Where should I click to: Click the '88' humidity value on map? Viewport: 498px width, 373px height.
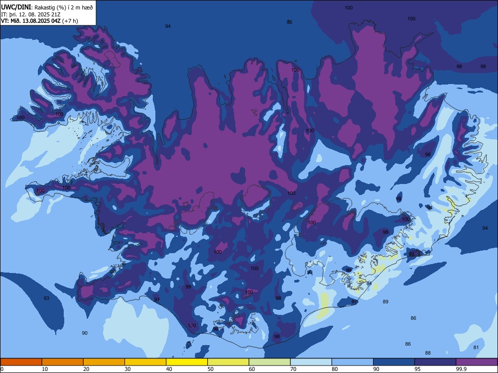(x=428, y=353)
